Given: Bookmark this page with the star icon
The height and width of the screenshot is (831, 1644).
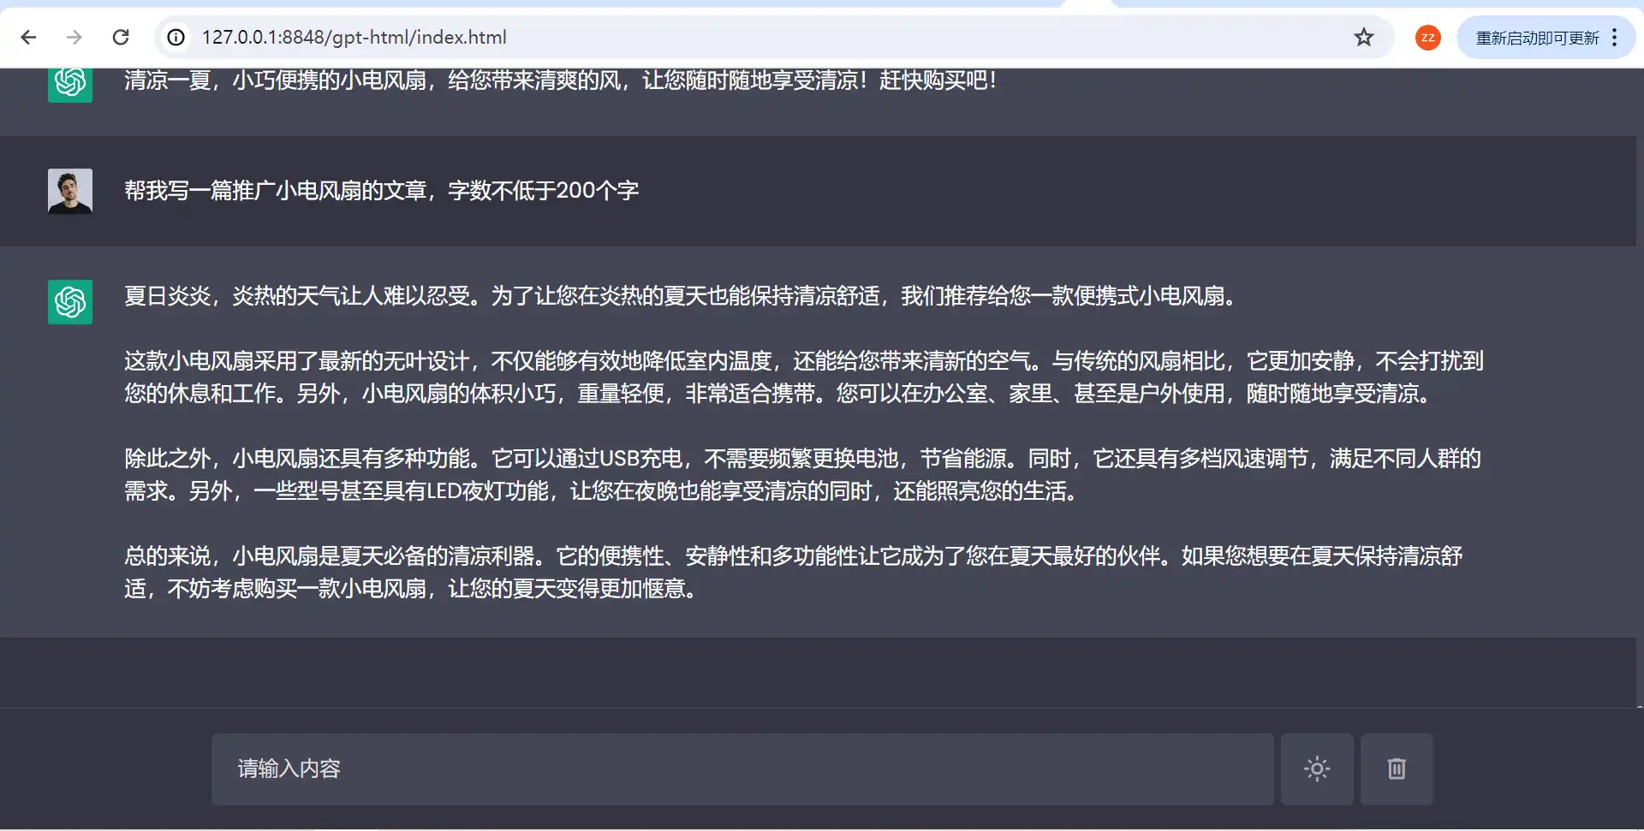Looking at the screenshot, I should (x=1363, y=37).
